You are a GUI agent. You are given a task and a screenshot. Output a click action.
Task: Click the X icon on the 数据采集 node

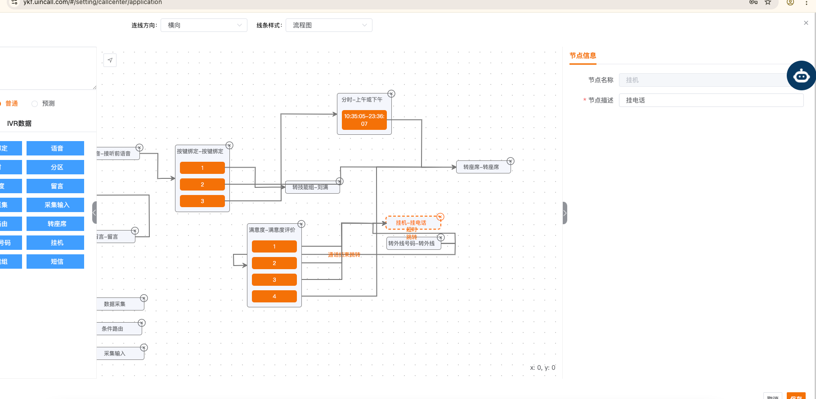[144, 298]
